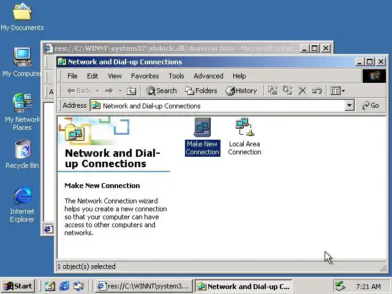The image size is (392, 294).
Task: Click the status bar '1 object(s) selected'
Action: (x=86, y=266)
